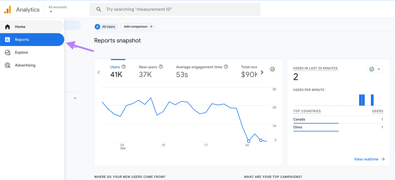Collapse the upper sidebar section chevron
Screen dimensions: 395x180
tap(75, 47)
